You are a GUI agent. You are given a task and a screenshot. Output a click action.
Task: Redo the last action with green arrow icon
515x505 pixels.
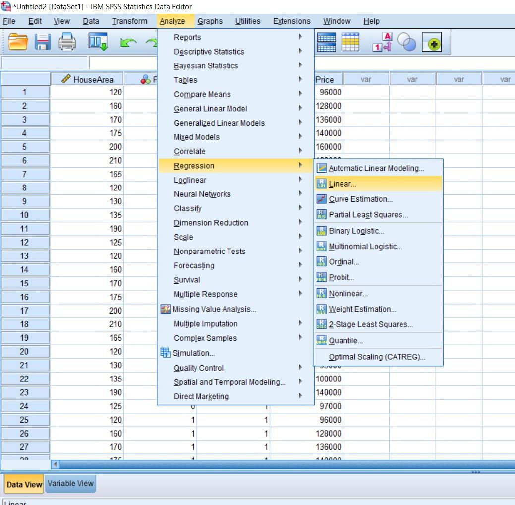pos(155,42)
